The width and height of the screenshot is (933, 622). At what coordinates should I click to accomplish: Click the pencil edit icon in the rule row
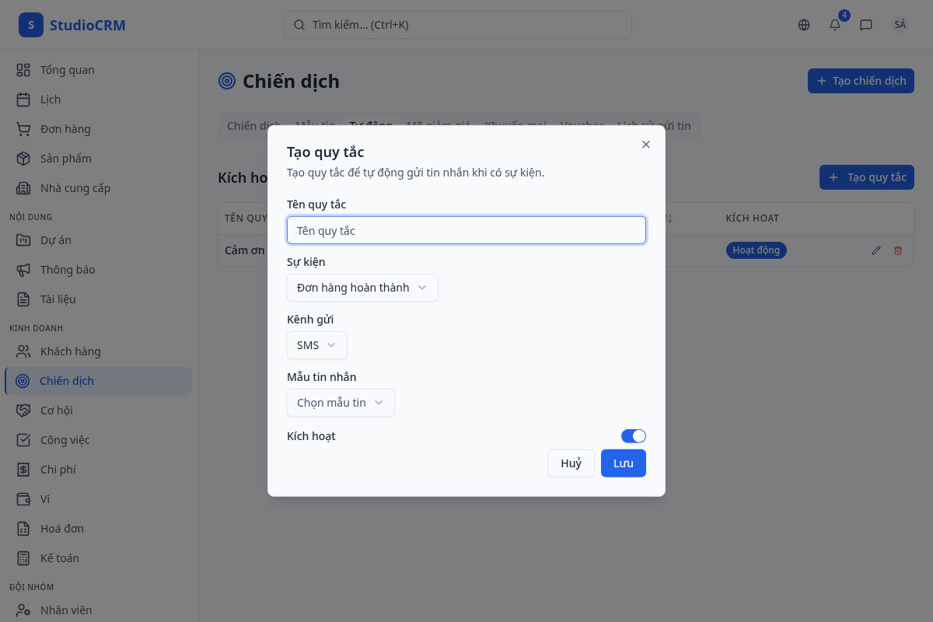[x=876, y=250]
